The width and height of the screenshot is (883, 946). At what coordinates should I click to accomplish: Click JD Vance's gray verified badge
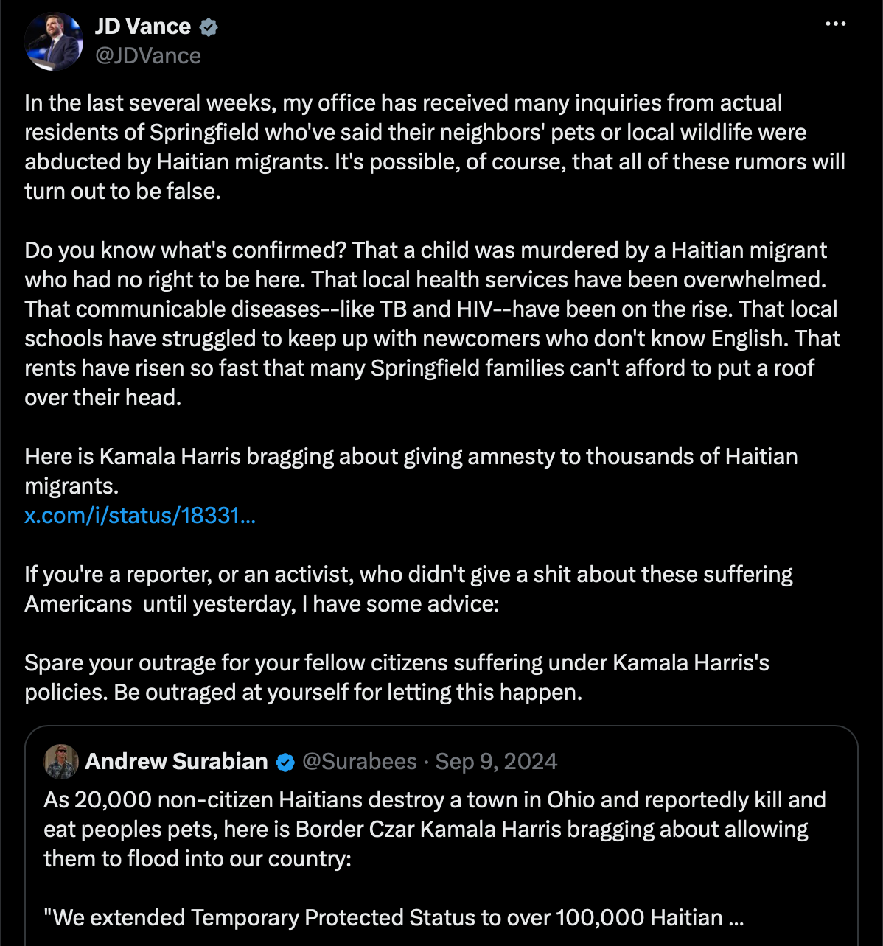[x=209, y=27]
